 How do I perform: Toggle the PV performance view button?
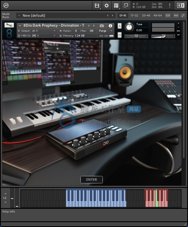coord(178,35)
